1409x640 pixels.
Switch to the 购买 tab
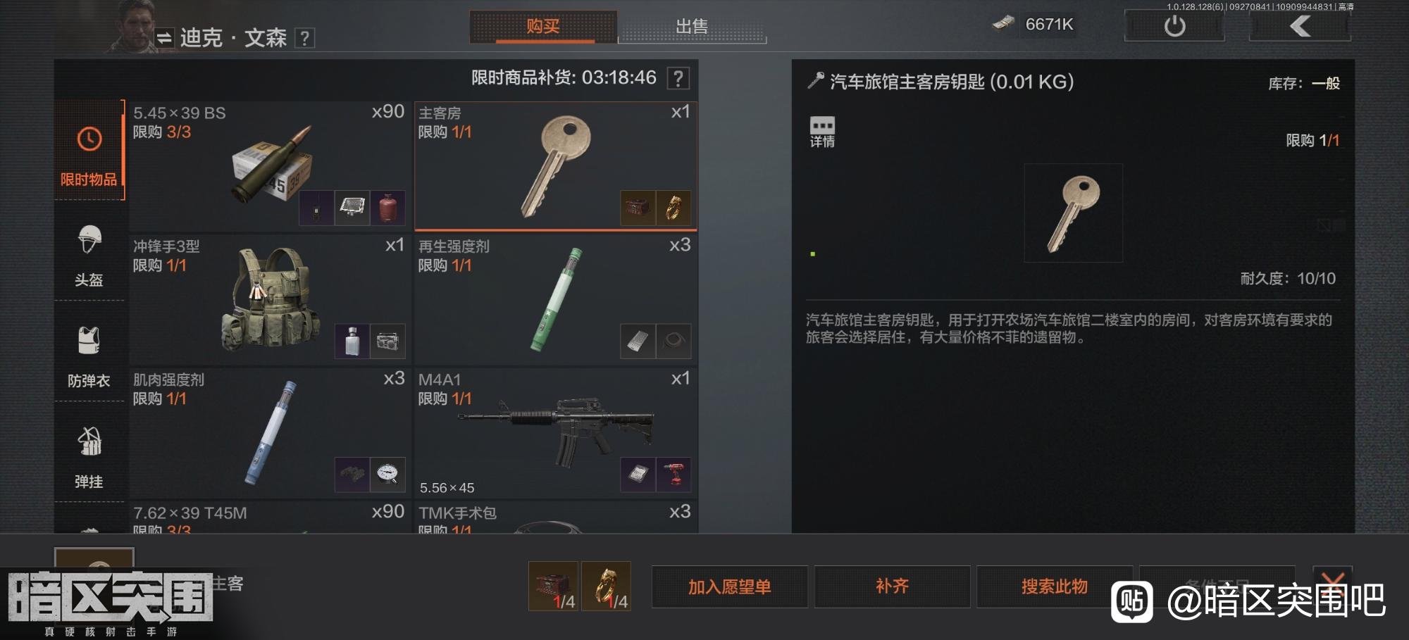[543, 27]
